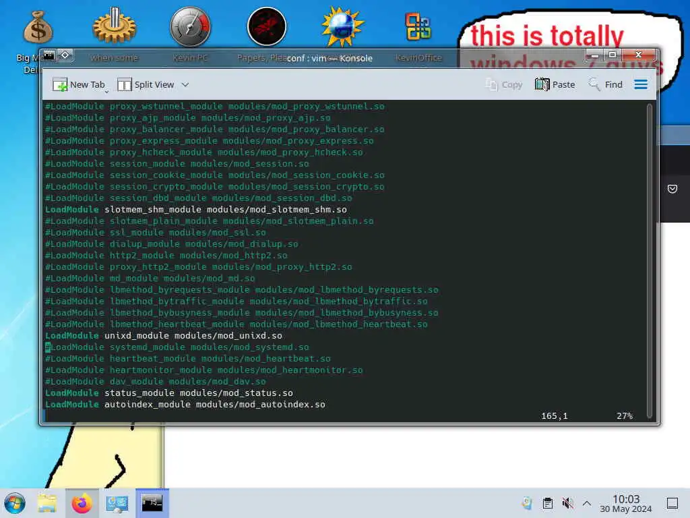The width and height of the screenshot is (690, 518).
Task: Expand the hidden system tray arrow
Action: point(587,503)
